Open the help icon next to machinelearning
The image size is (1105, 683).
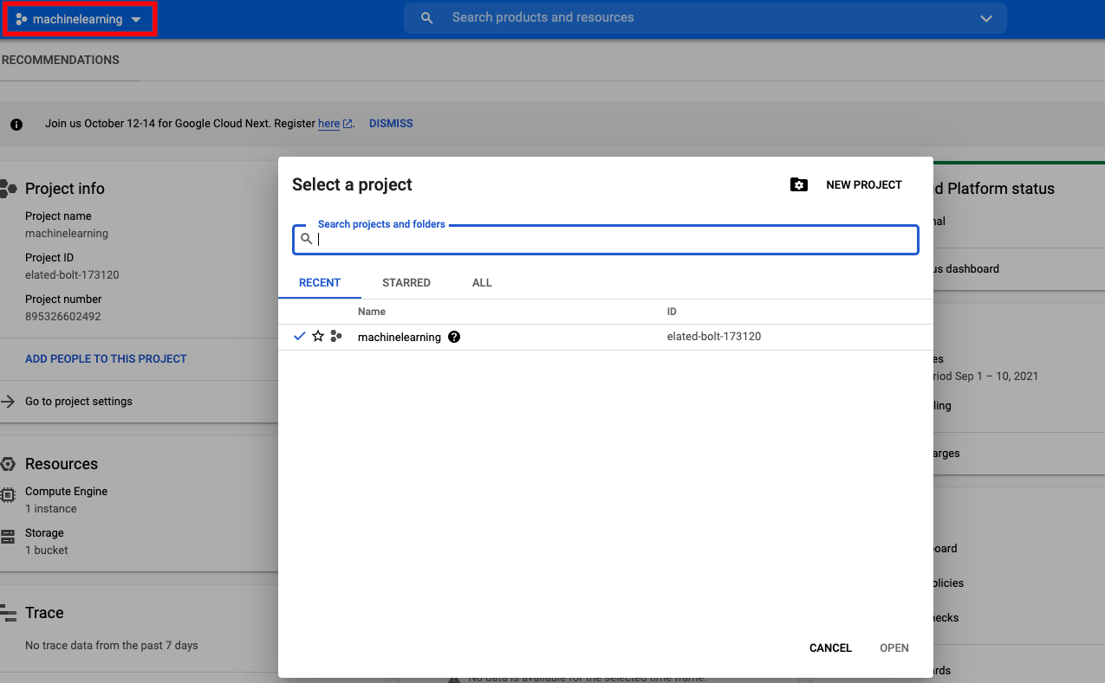click(454, 337)
